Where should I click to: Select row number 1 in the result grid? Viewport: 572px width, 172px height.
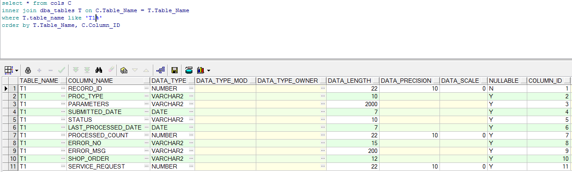pyautogui.click(x=13, y=88)
